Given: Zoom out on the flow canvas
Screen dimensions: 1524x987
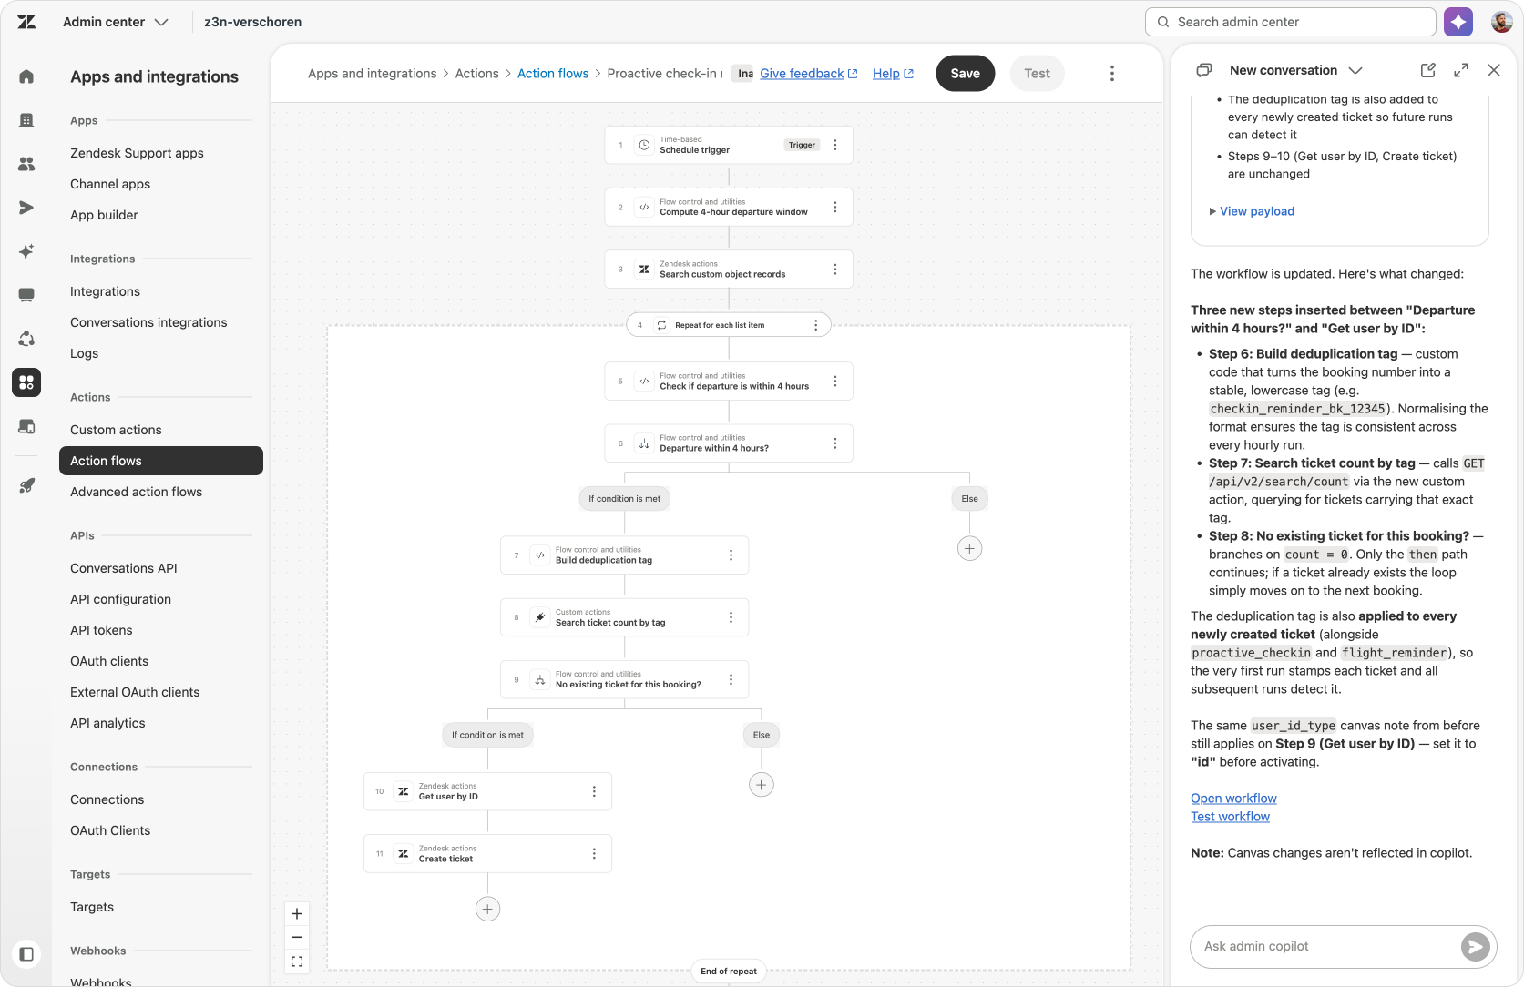Looking at the screenshot, I should point(297,937).
